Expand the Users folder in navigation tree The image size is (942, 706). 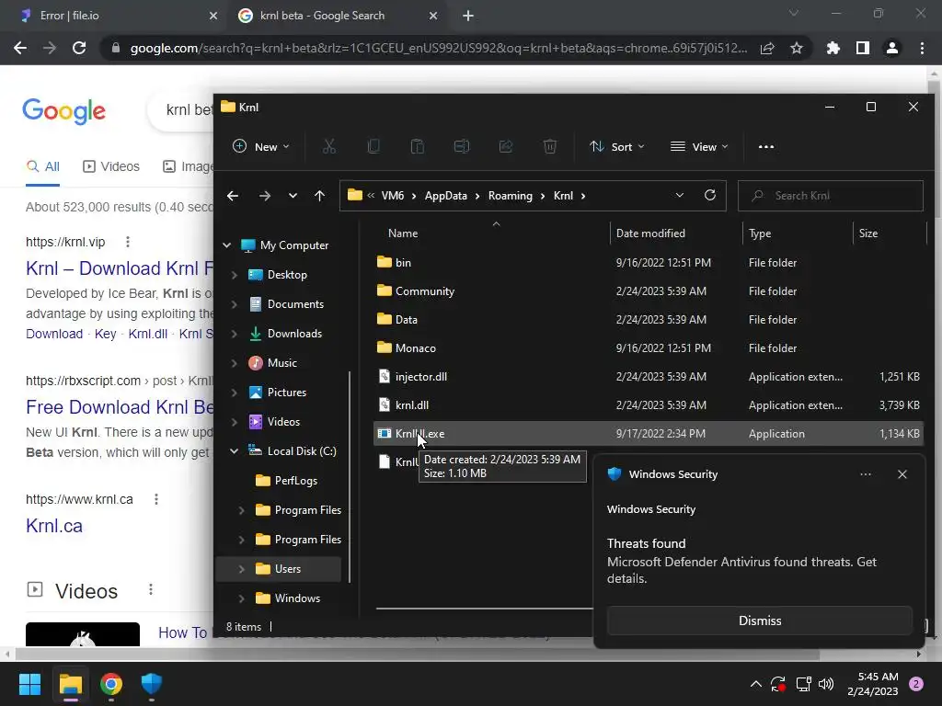pyautogui.click(x=242, y=568)
